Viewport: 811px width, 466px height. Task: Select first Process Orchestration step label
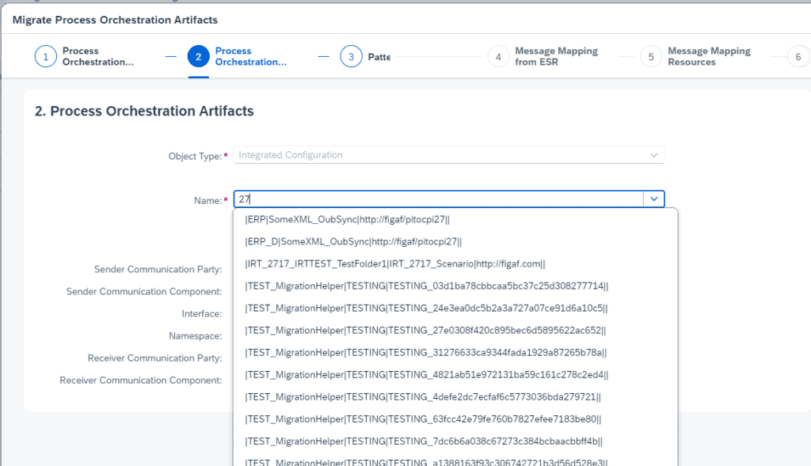[x=97, y=56]
